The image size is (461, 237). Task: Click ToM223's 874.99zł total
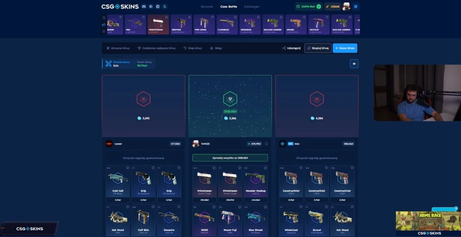tap(255, 144)
